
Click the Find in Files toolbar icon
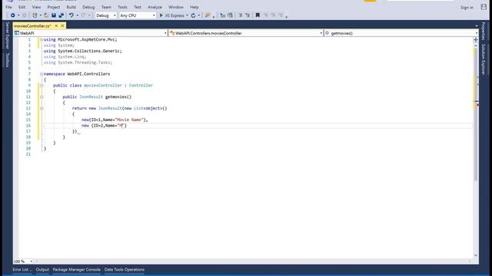pyautogui.click(x=208, y=15)
